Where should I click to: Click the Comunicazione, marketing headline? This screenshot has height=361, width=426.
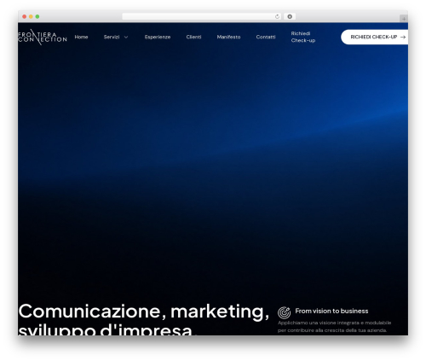(144, 320)
